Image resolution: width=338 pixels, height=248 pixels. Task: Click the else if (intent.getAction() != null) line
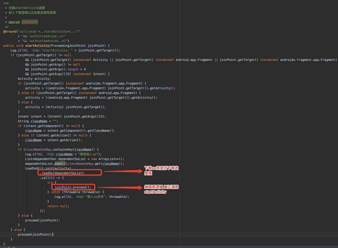[x=55, y=135]
